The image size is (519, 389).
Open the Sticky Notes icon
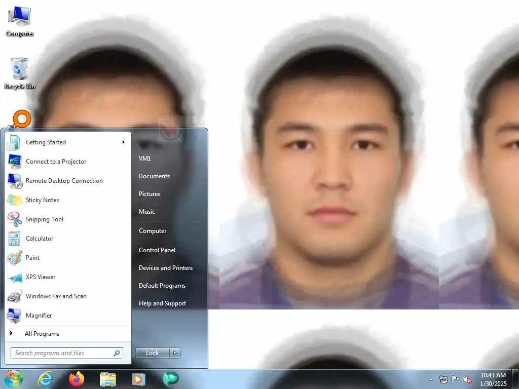point(15,200)
